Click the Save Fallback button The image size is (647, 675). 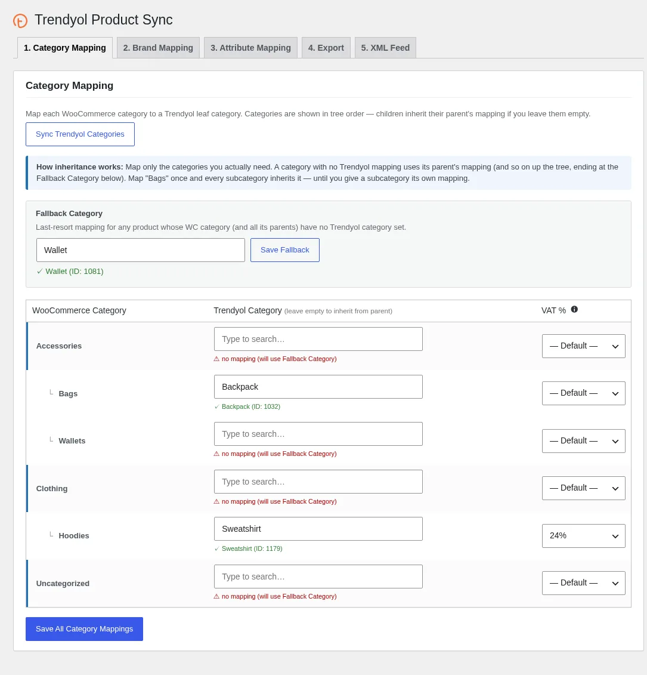(285, 250)
